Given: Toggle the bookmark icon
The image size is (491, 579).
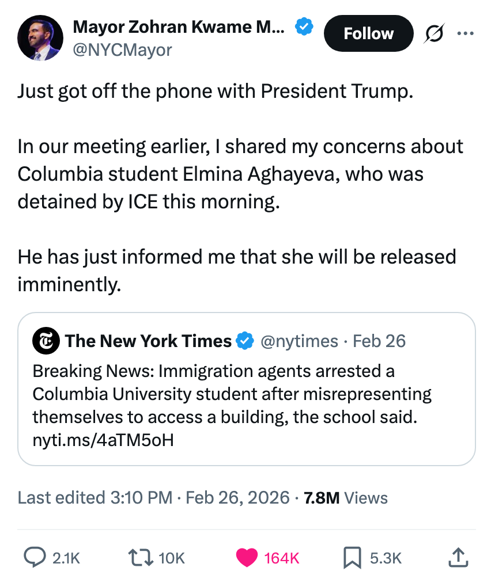Looking at the screenshot, I should pyautogui.click(x=352, y=557).
